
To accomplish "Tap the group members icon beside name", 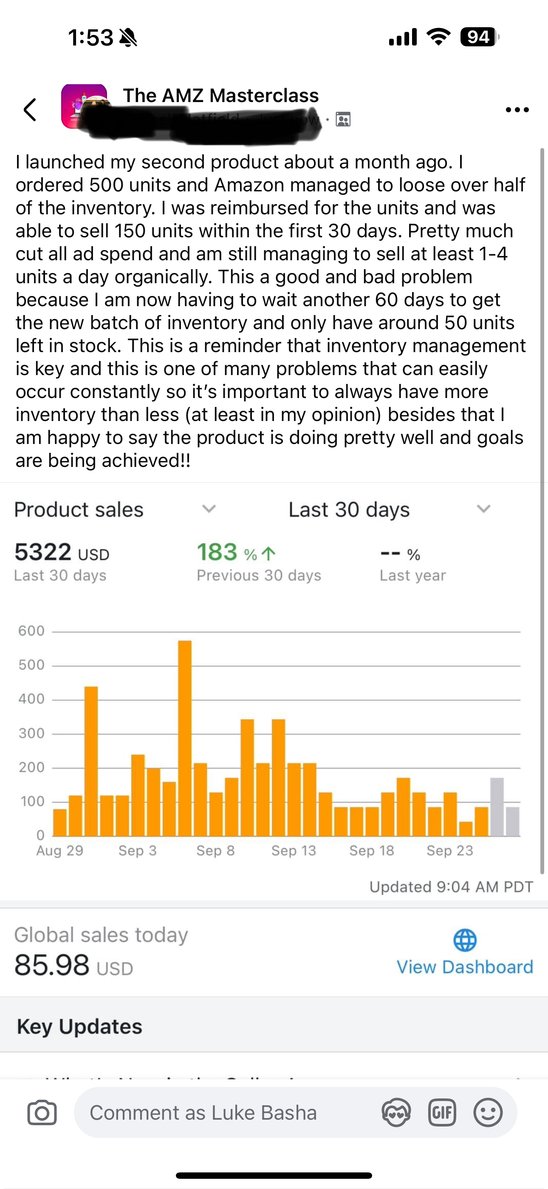I will pyautogui.click(x=343, y=119).
